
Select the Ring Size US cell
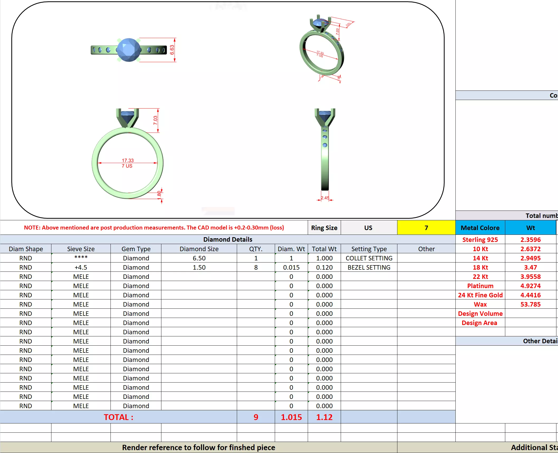coord(368,228)
